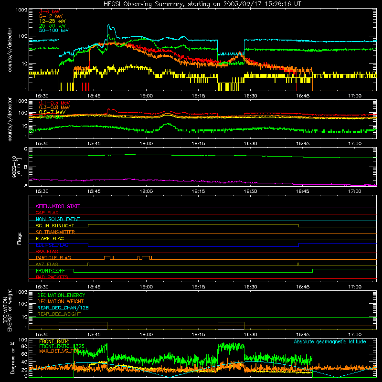
Task: Select the SAA_FLAG label
Action: pos(47,251)
